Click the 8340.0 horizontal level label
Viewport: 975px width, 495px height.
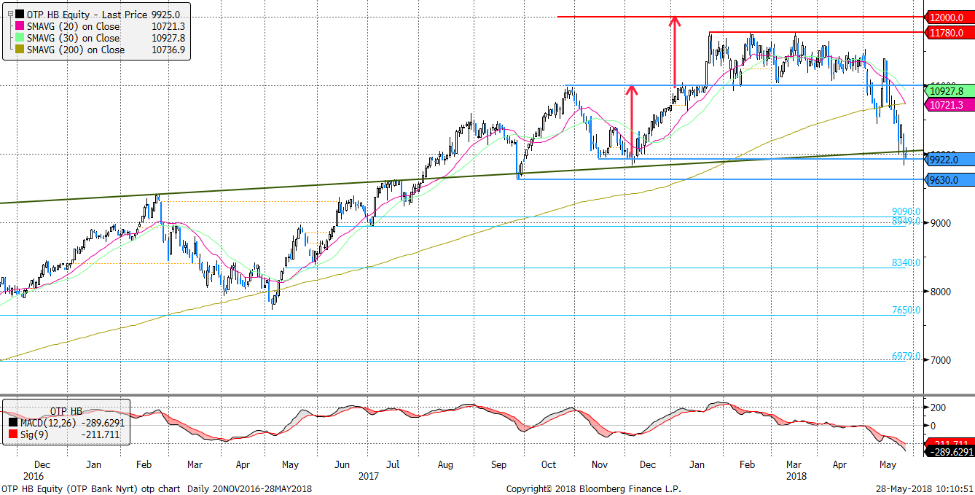pos(906,262)
